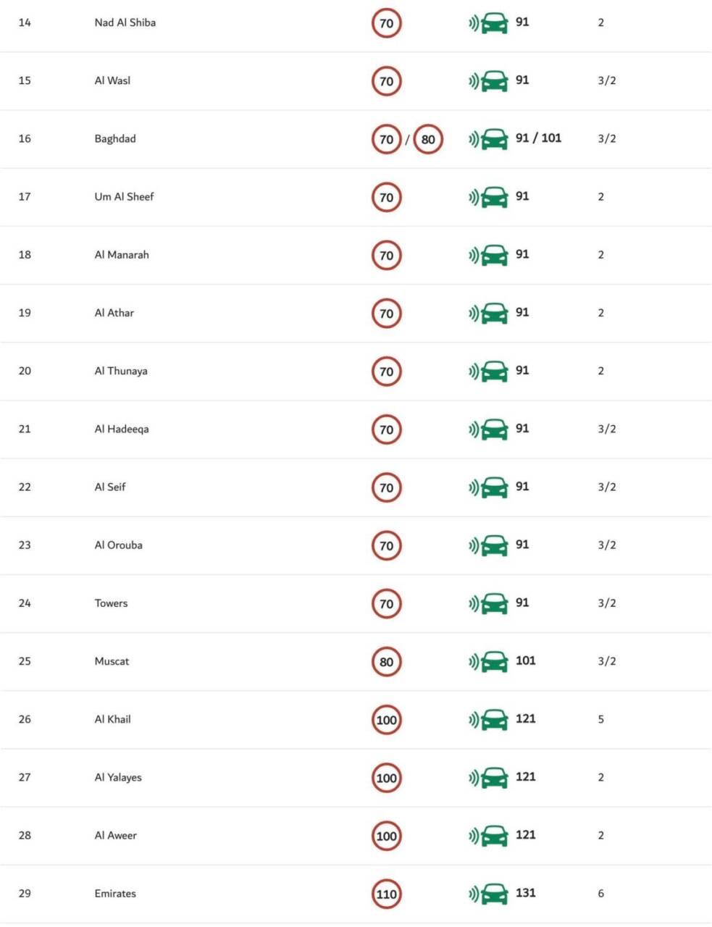Click the 70 speed sign for Nad Al Shiba
712x927 pixels.
387,23
